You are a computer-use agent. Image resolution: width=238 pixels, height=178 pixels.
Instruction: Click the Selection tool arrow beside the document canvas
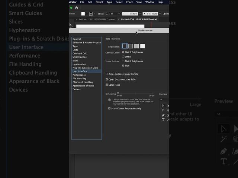[x=70, y=25]
